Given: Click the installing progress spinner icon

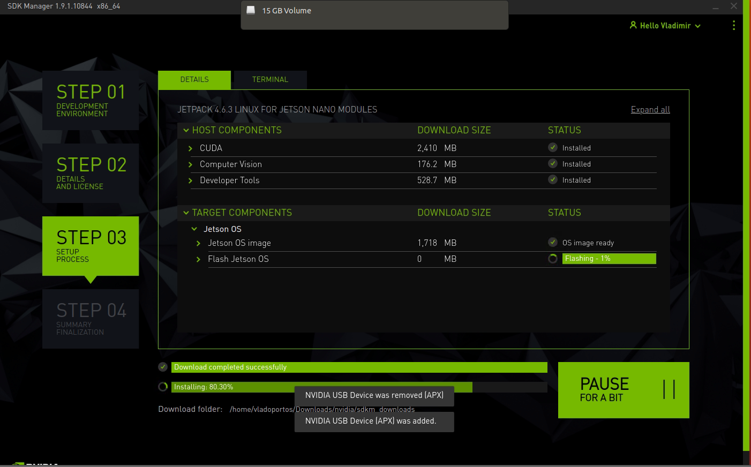Looking at the screenshot, I should [x=163, y=387].
